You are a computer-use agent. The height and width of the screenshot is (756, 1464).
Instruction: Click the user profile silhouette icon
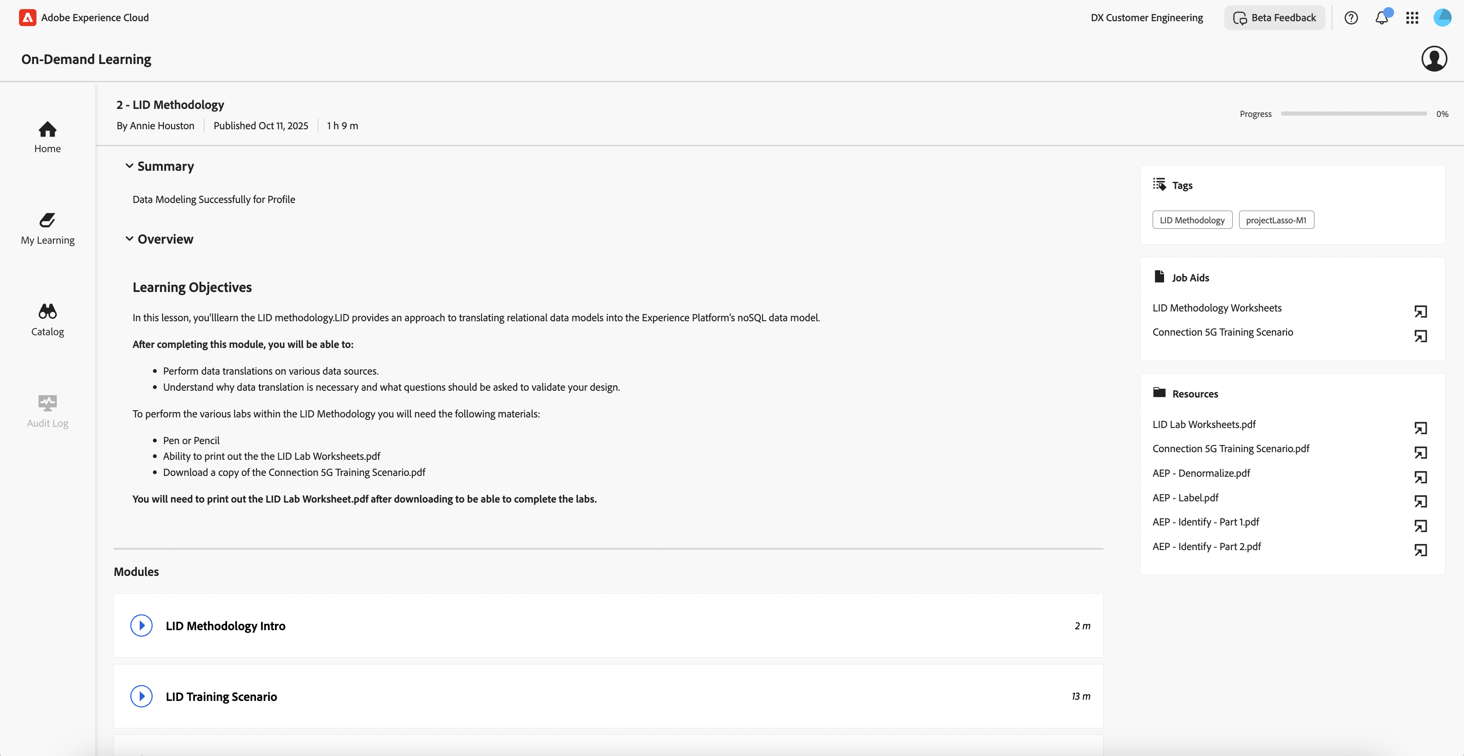[x=1434, y=58]
